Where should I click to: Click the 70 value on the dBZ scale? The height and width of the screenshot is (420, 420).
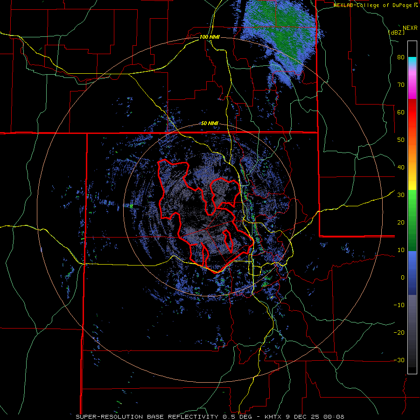(x=401, y=85)
